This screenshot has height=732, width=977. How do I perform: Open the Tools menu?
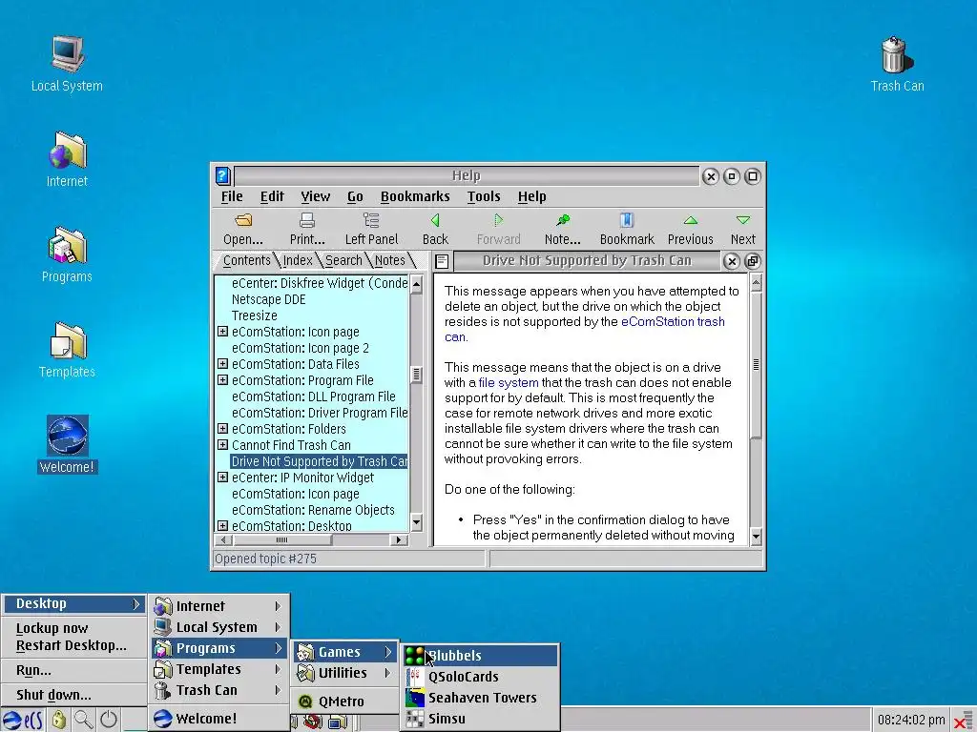pyautogui.click(x=484, y=196)
